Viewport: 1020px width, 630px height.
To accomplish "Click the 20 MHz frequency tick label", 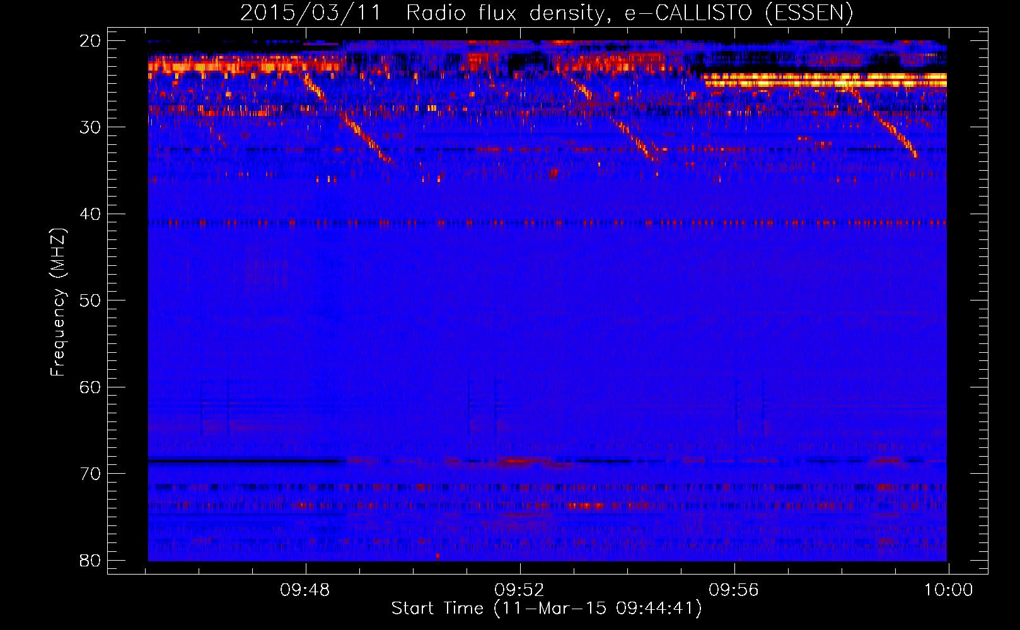I will tap(90, 41).
